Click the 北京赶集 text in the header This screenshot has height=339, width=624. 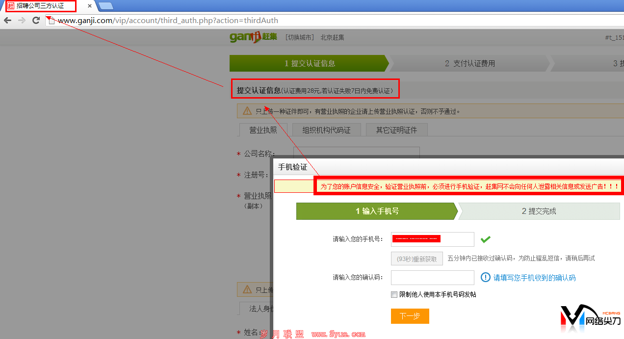click(x=334, y=37)
